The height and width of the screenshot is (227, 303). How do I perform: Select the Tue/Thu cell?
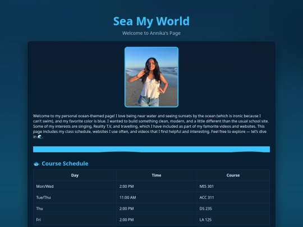tap(75, 197)
